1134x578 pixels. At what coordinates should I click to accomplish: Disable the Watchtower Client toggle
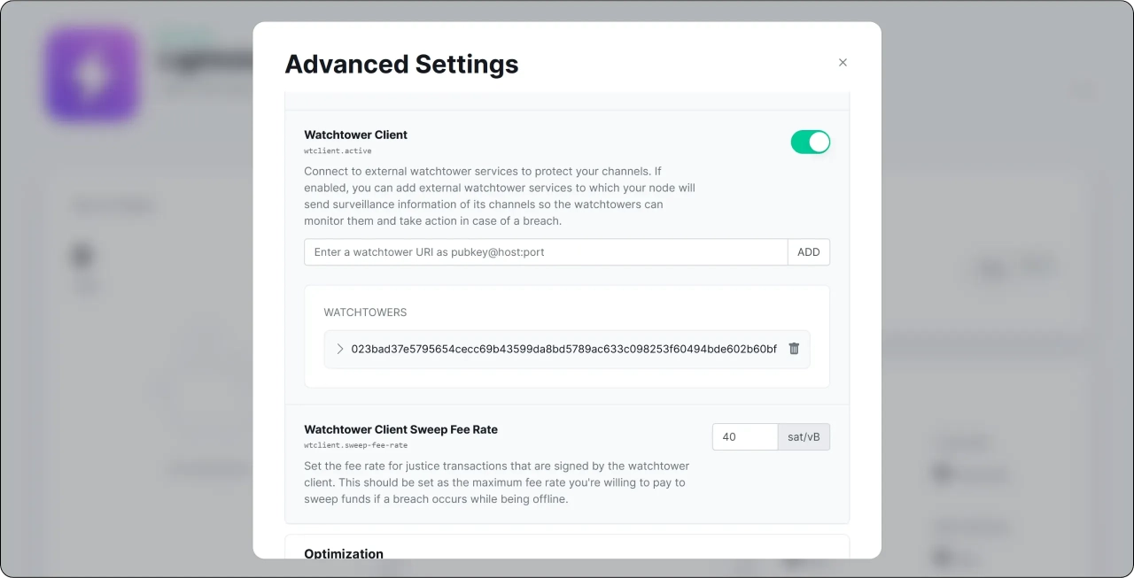point(810,142)
